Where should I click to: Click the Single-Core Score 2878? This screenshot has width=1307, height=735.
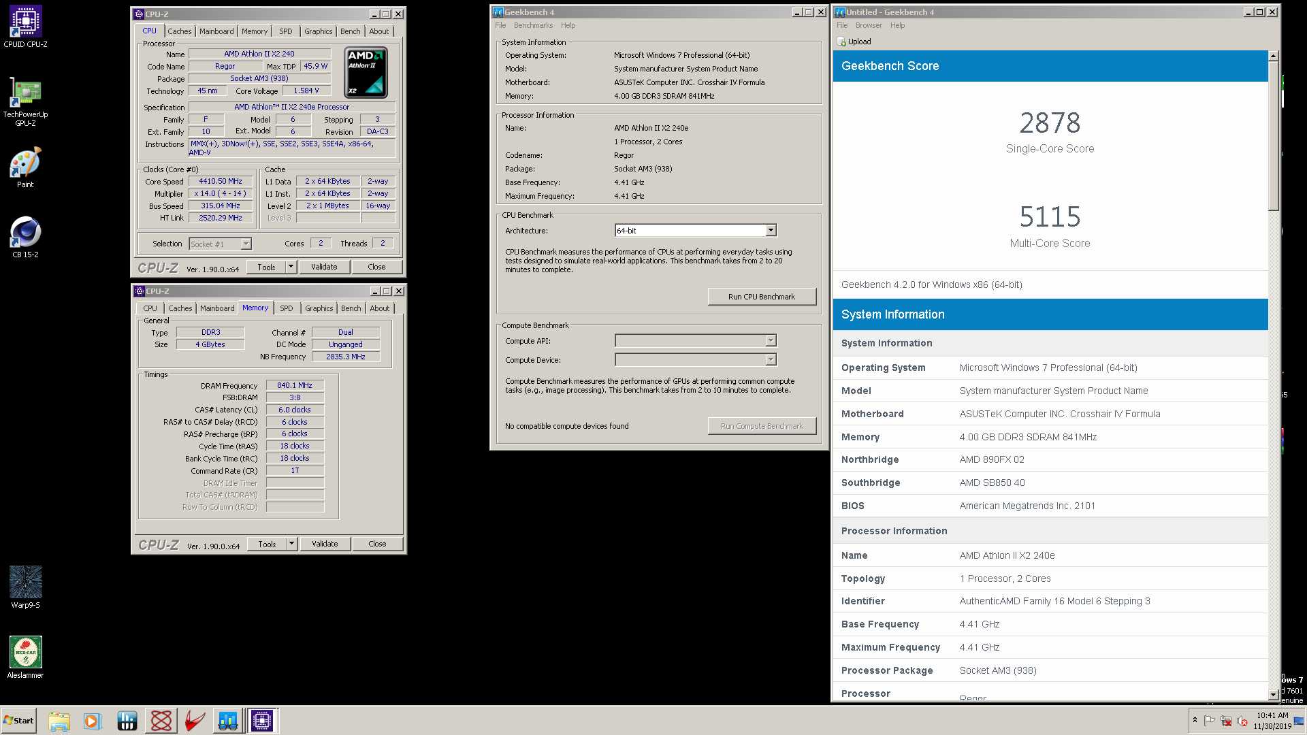(1050, 123)
